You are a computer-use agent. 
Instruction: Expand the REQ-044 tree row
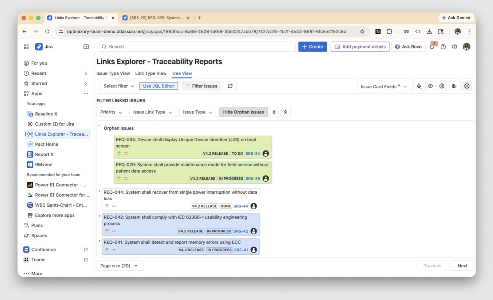[x=99, y=191]
